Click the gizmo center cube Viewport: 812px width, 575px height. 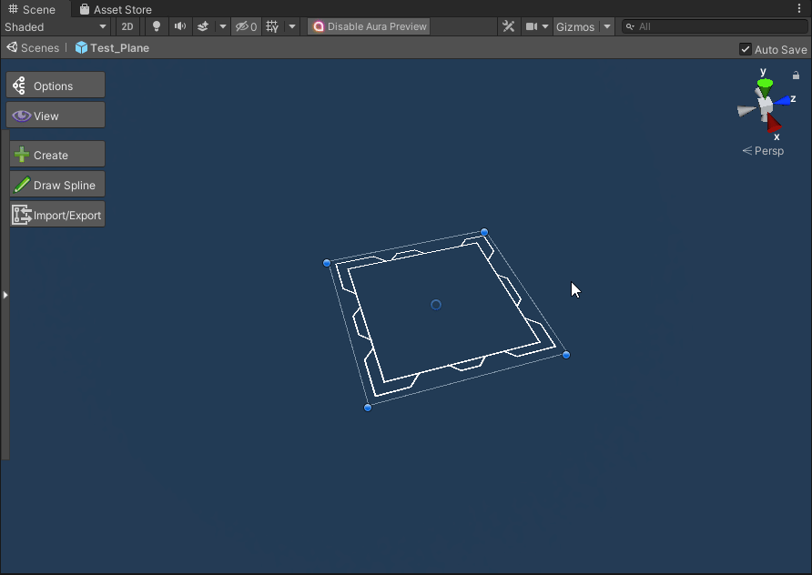click(x=766, y=106)
